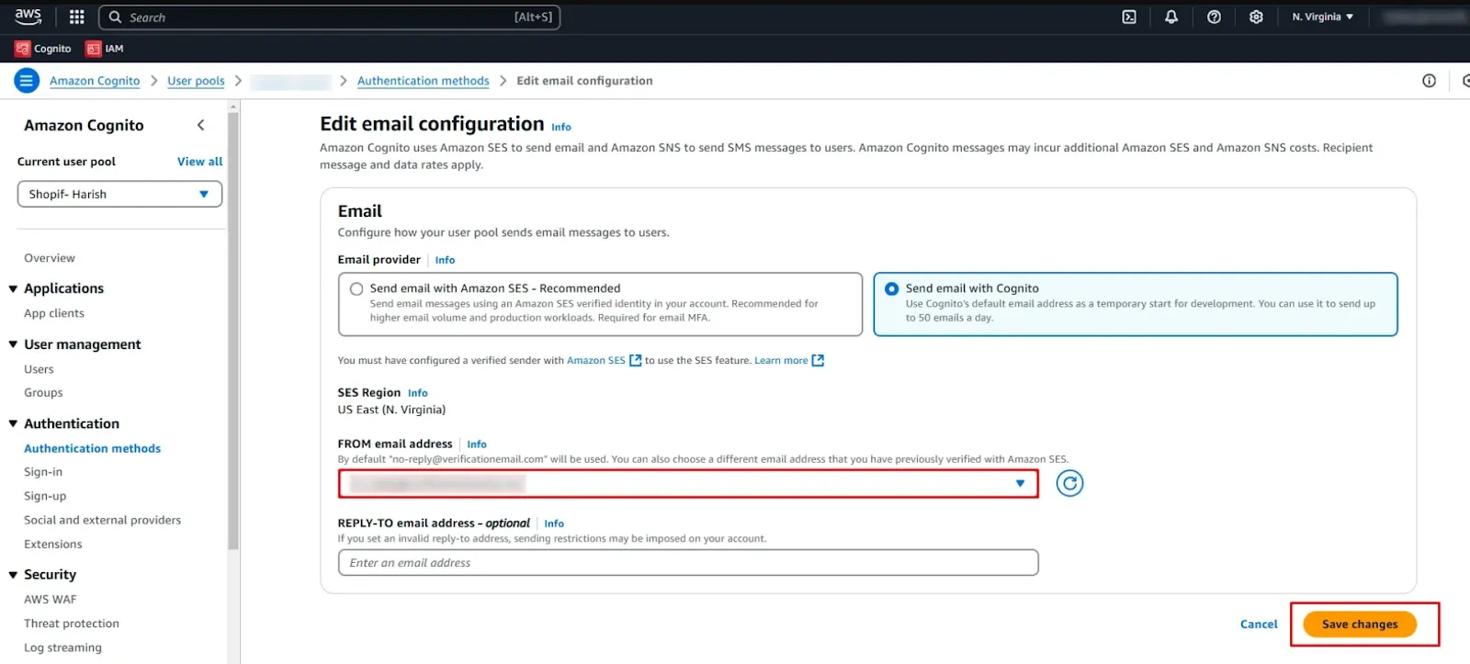Open Info link beside page title
This screenshot has height=664, width=1470.
coord(561,128)
